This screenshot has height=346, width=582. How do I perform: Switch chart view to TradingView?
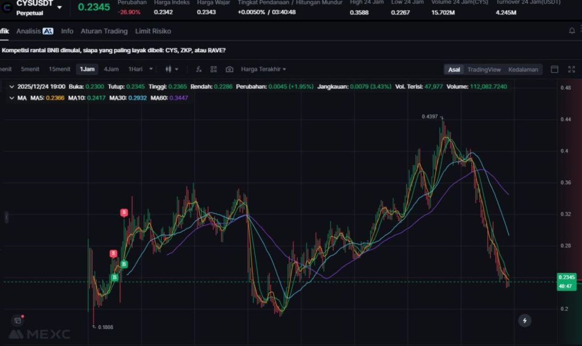tap(484, 69)
